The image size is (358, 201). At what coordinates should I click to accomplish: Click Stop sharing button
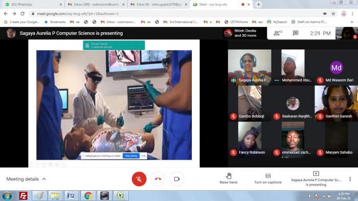click(131, 156)
